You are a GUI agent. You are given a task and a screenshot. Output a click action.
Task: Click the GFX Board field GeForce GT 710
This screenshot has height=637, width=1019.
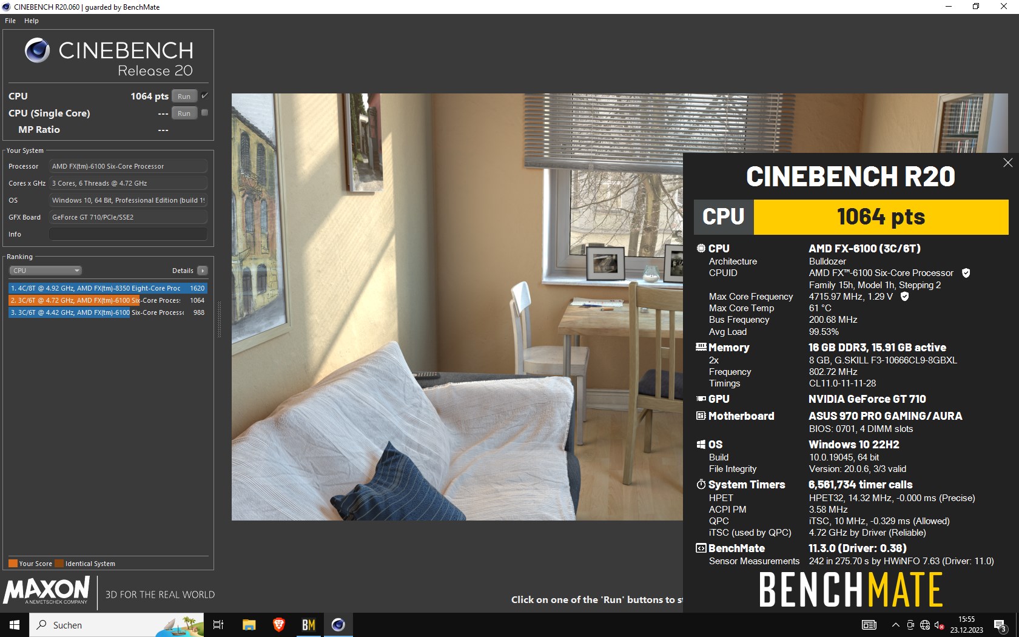point(128,217)
